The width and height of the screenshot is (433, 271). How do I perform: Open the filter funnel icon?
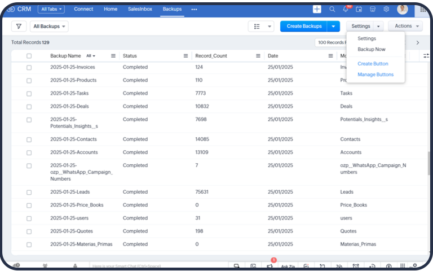pos(19,27)
